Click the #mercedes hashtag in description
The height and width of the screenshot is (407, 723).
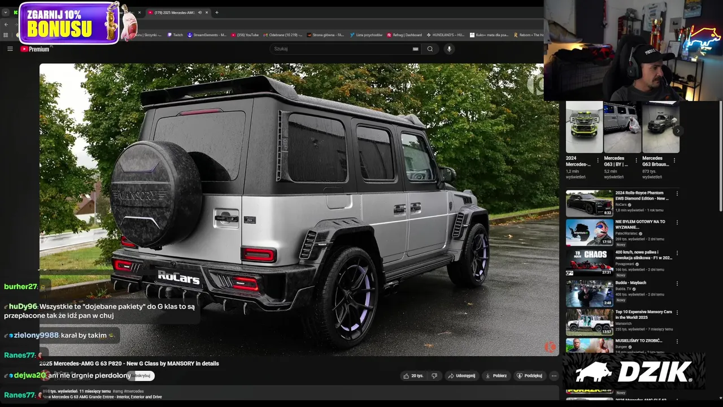pyautogui.click(x=134, y=391)
